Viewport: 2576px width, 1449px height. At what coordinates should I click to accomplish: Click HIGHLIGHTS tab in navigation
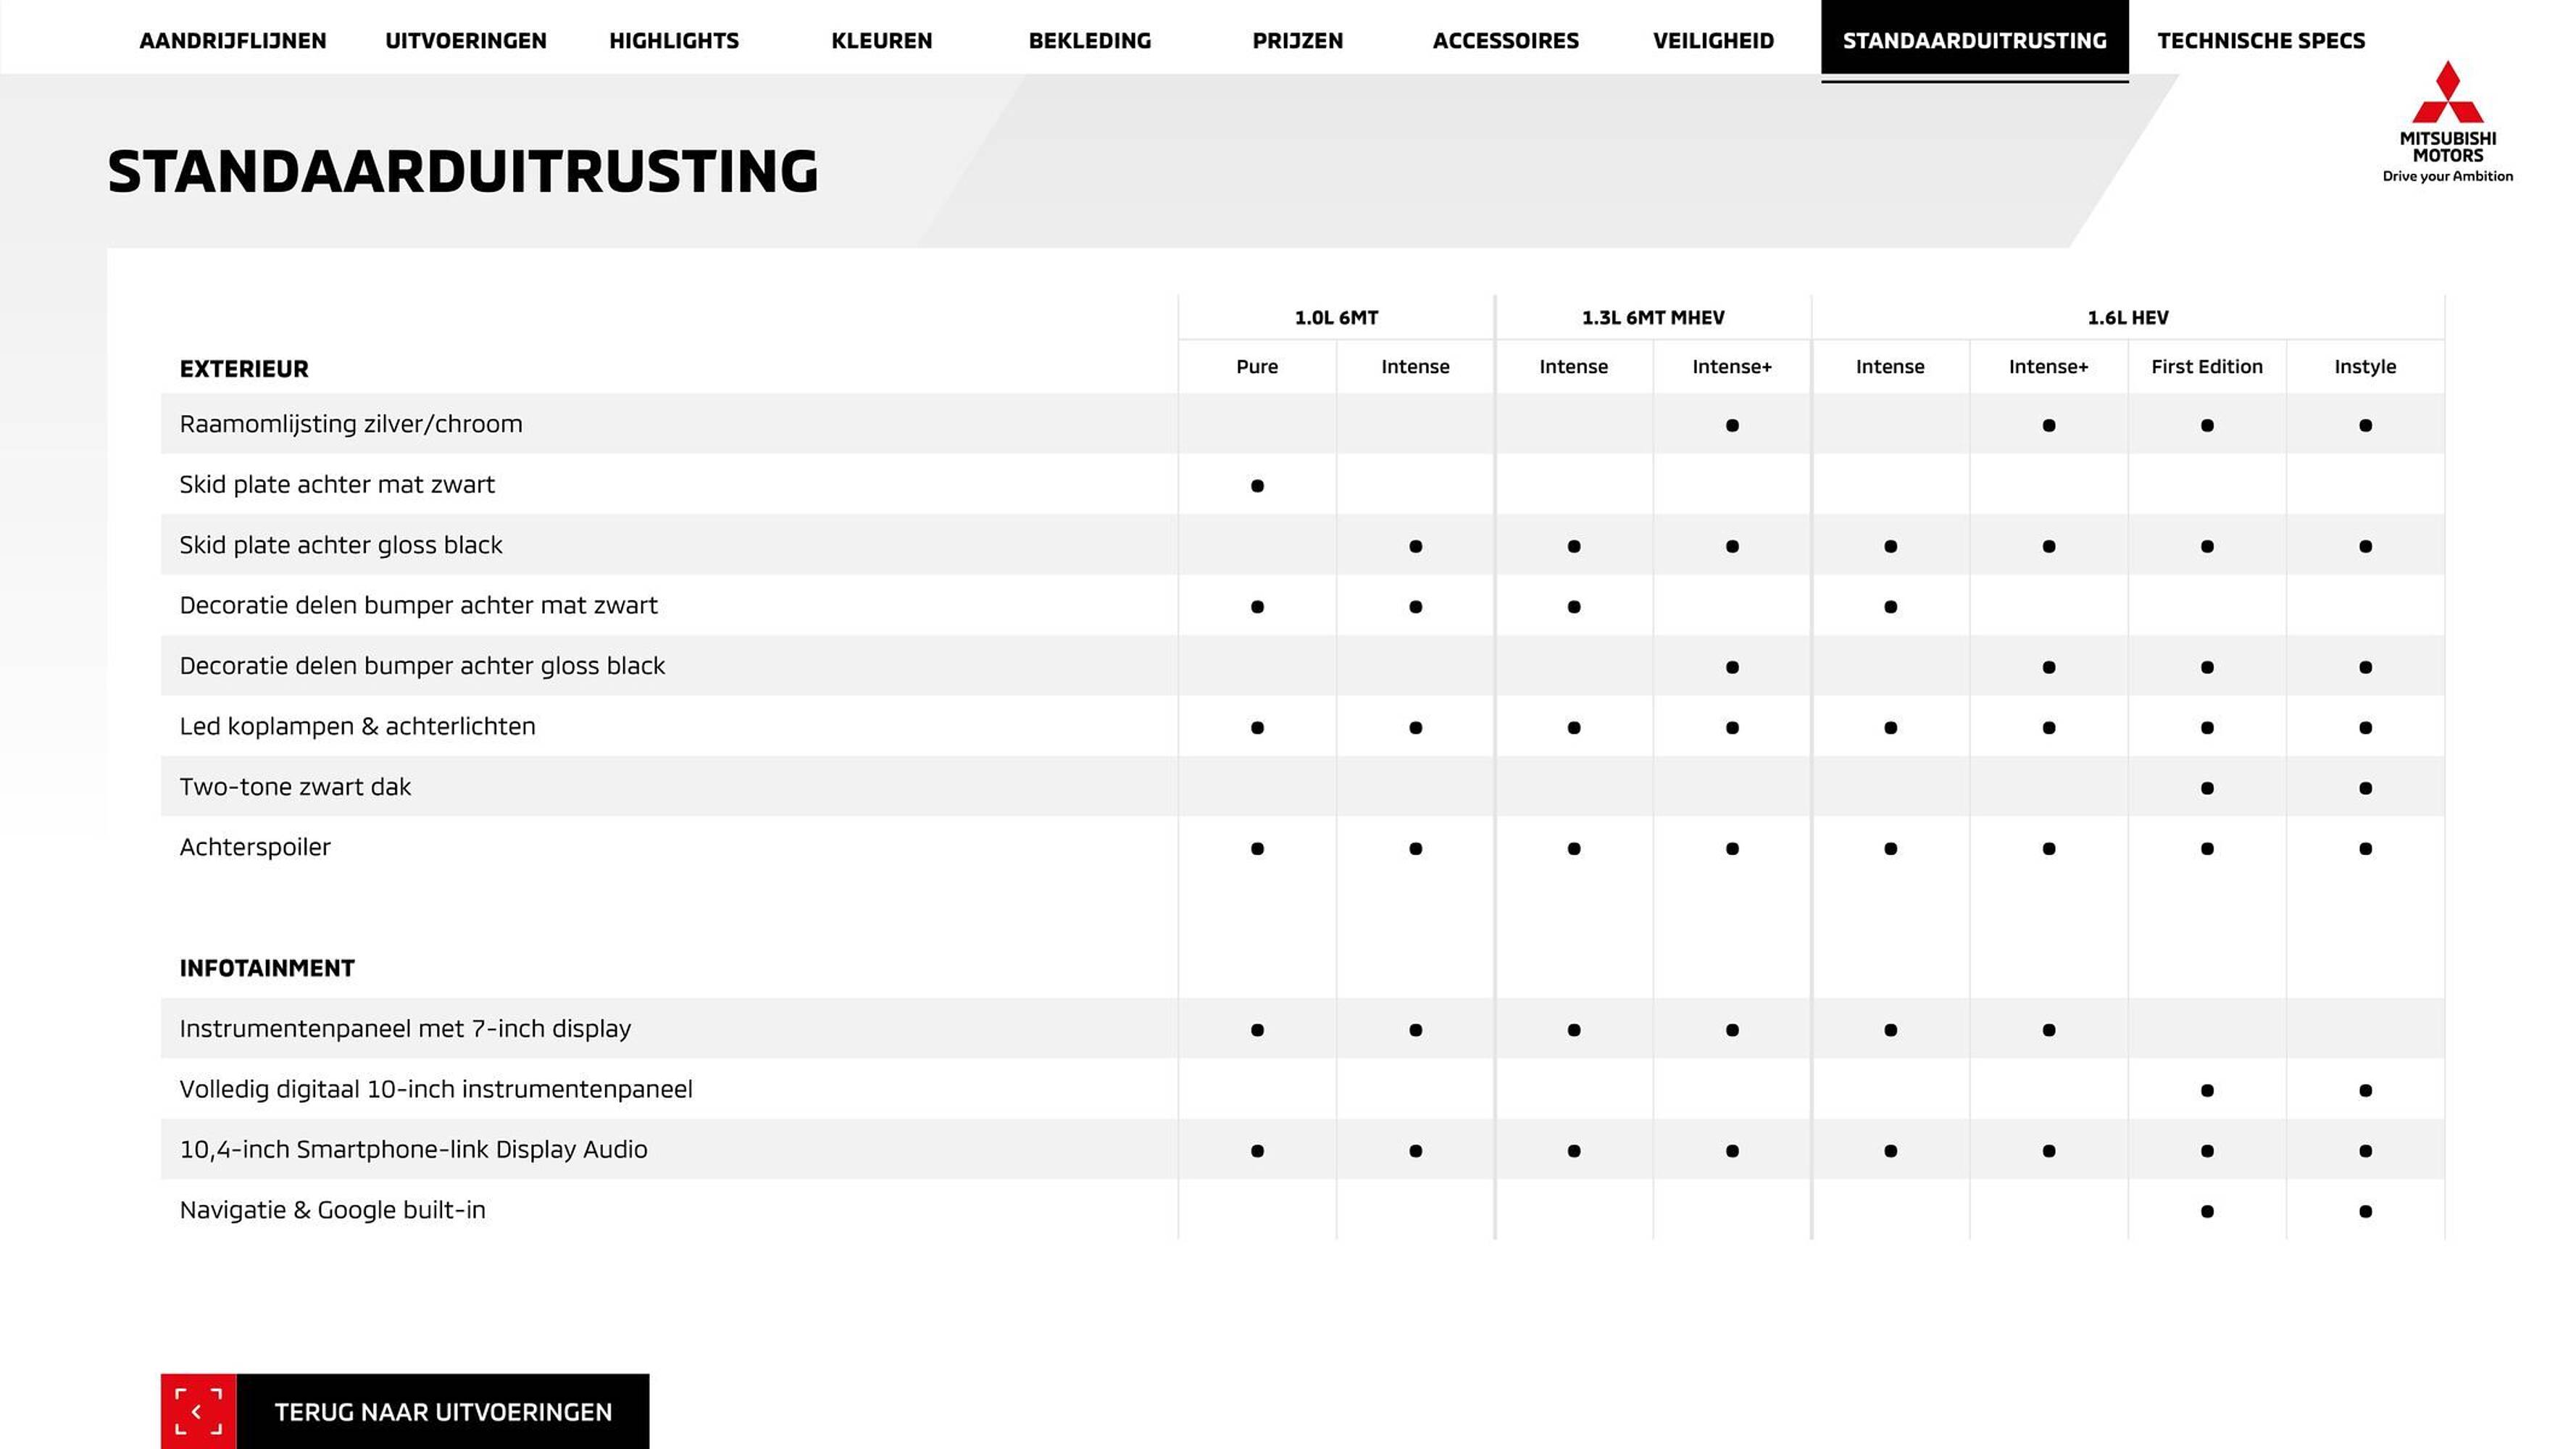(674, 41)
